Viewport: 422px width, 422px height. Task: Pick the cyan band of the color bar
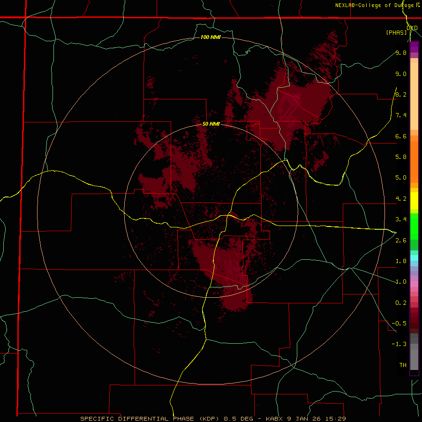(414, 258)
